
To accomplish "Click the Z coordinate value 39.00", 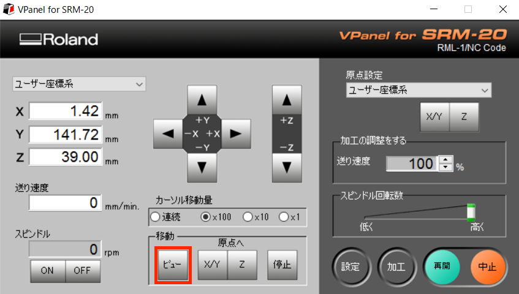I will tap(66, 157).
